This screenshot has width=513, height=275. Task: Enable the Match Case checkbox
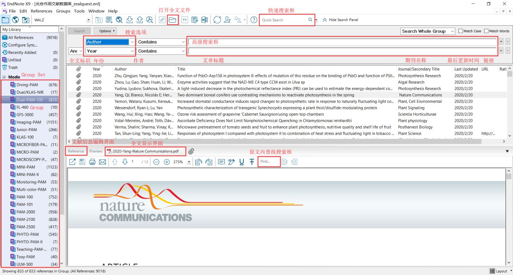pyautogui.click(x=461, y=31)
